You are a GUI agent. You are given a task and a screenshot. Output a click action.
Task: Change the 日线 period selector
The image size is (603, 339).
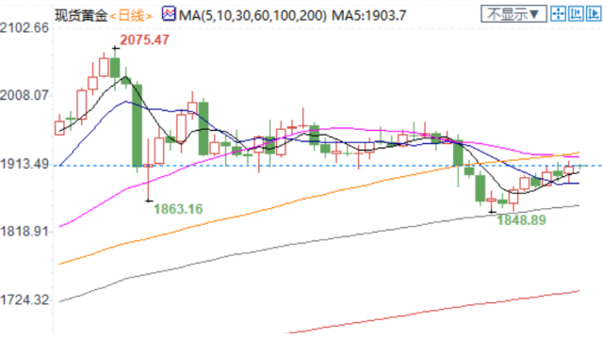click(x=131, y=16)
